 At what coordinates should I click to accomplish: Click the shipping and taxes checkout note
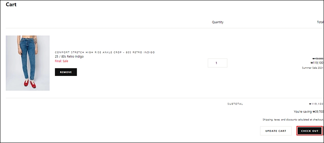coord(293,119)
